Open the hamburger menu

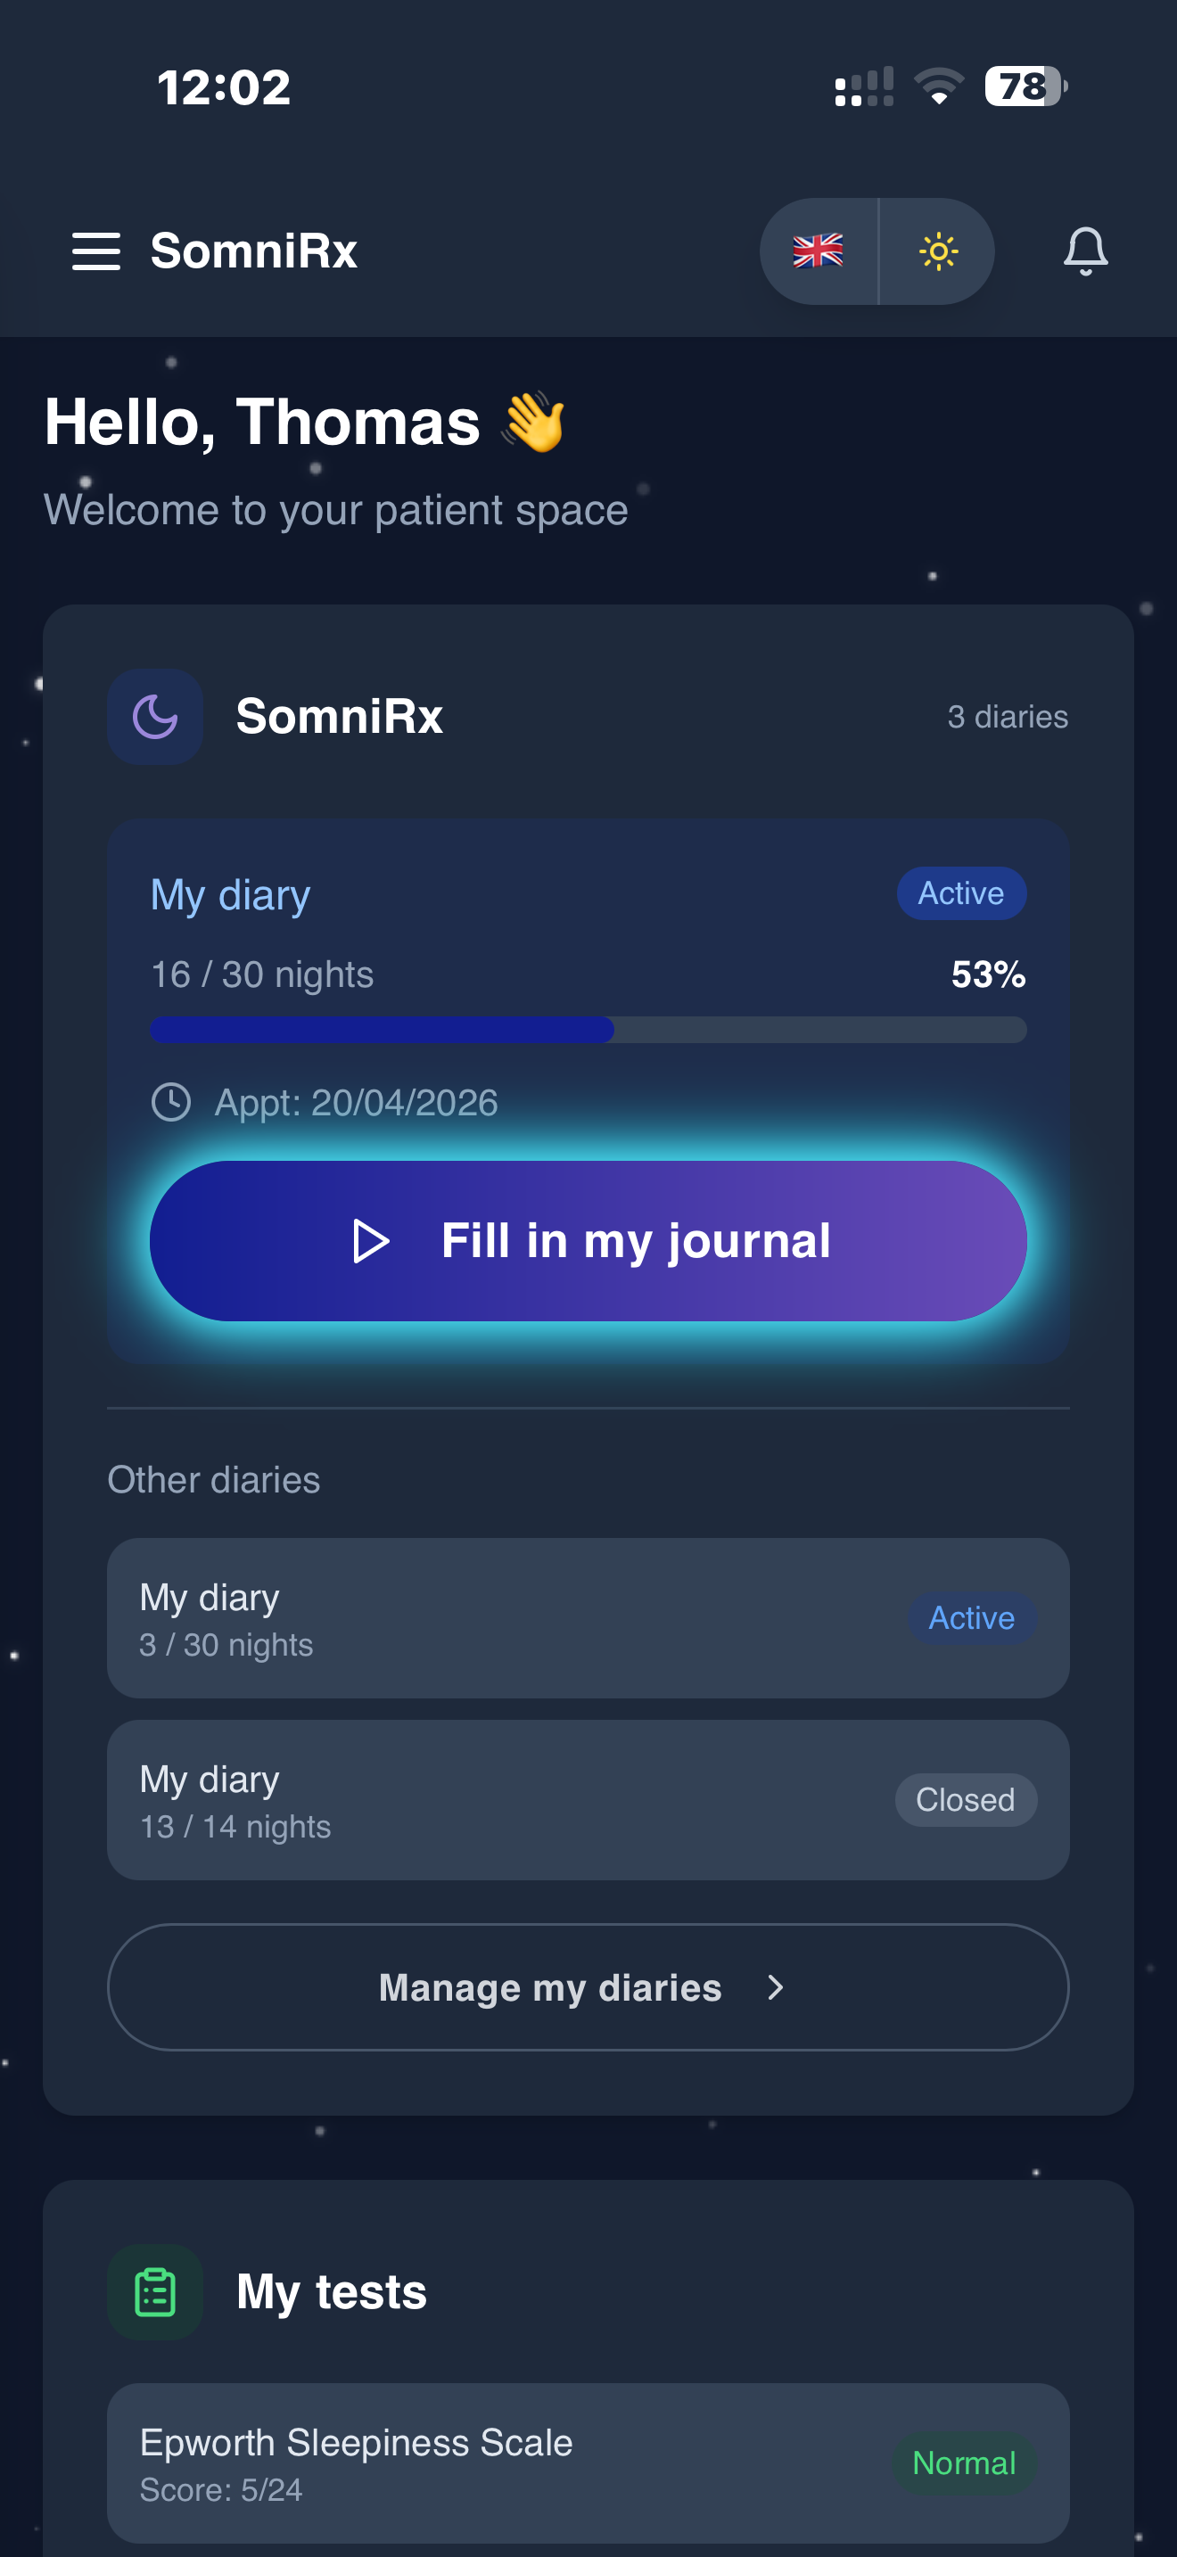pos(96,251)
